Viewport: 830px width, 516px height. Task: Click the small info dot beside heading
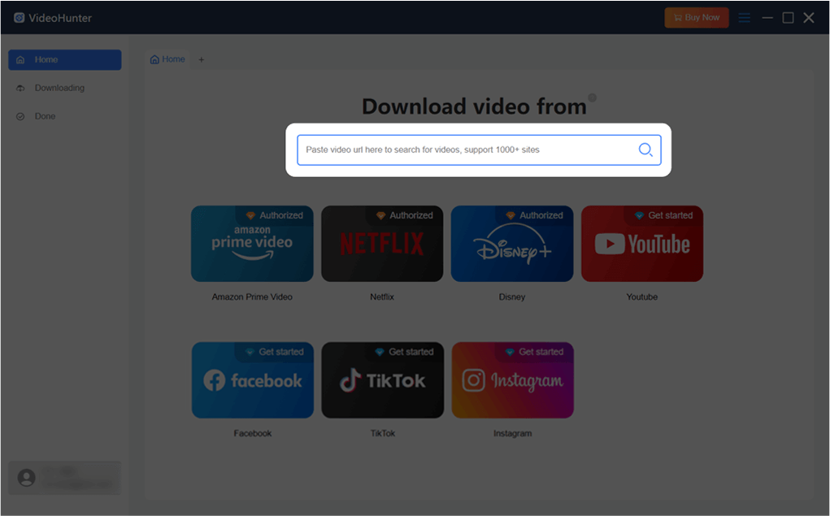pos(593,98)
